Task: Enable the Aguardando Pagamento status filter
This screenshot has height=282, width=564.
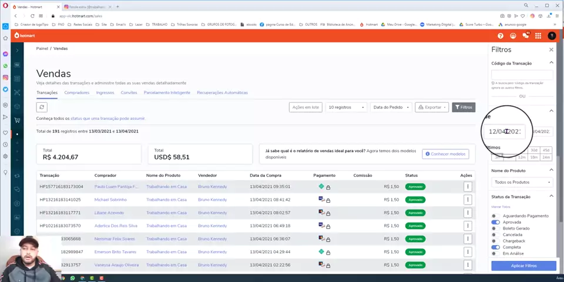Action: pyautogui.click(x=495, y=216)
